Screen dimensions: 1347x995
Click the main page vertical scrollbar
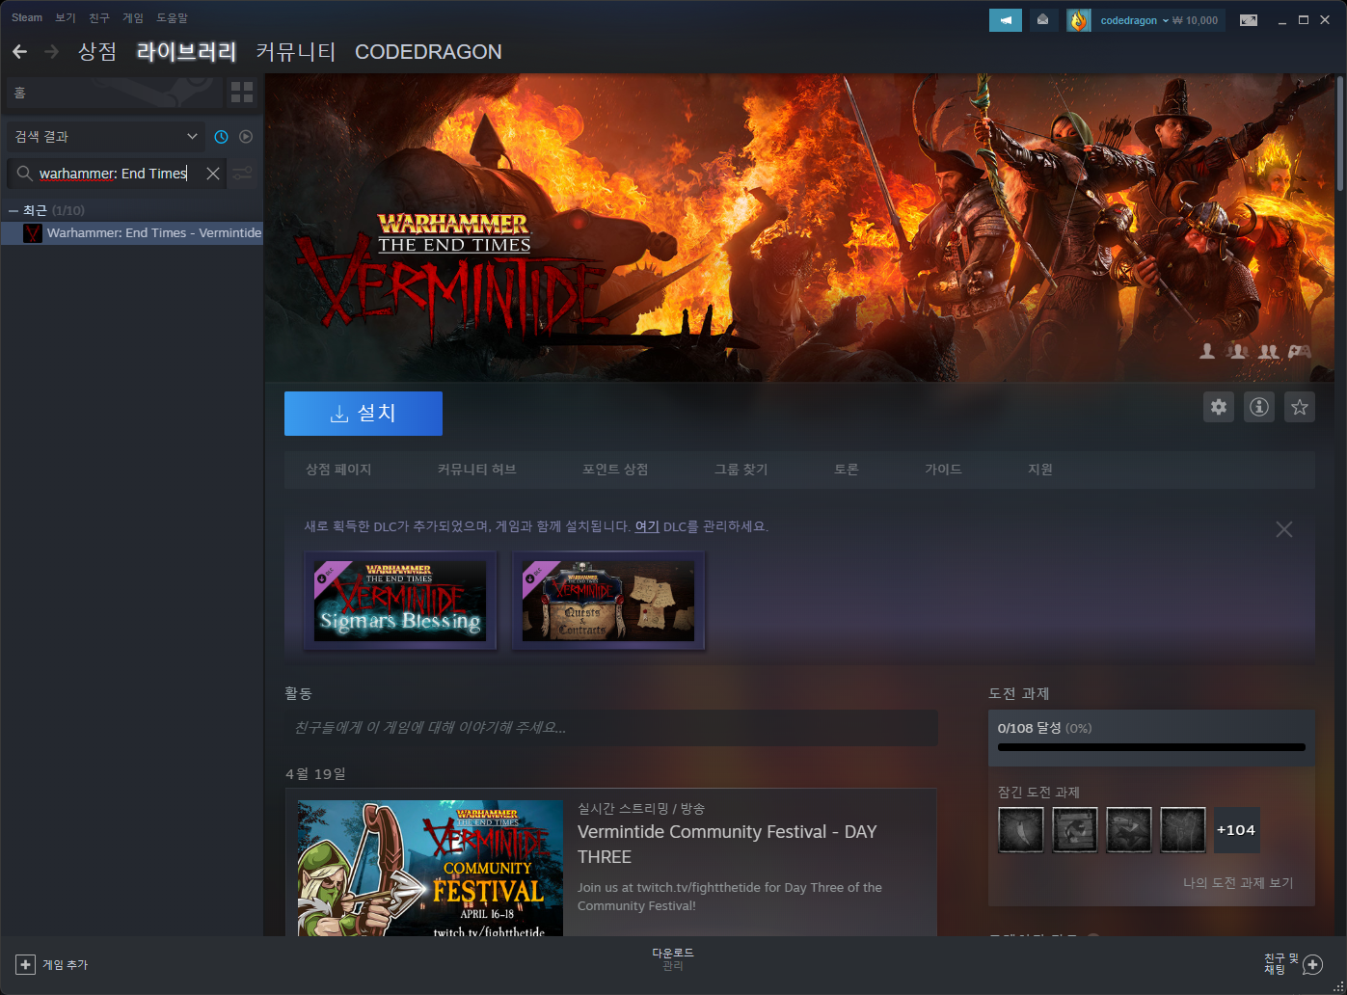click(x=1341, y=134)
